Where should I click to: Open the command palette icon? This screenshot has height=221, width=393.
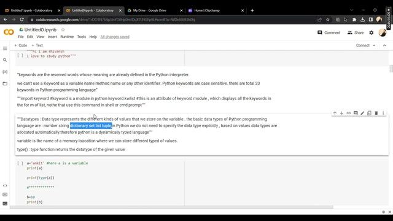click(x=5, y=195)
